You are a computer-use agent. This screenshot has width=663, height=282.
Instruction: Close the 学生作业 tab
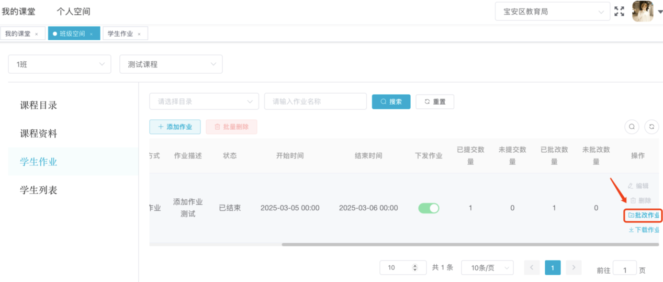[x=139, y=34]
